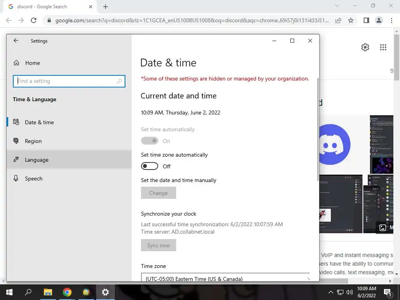Click the site lock icon in address bar
This screenshot has width=400, height=300.
pos(49,20)
